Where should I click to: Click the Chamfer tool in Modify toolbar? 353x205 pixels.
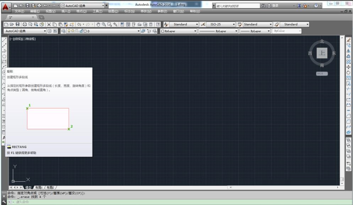pyautogui.click(x=348, y=116)
